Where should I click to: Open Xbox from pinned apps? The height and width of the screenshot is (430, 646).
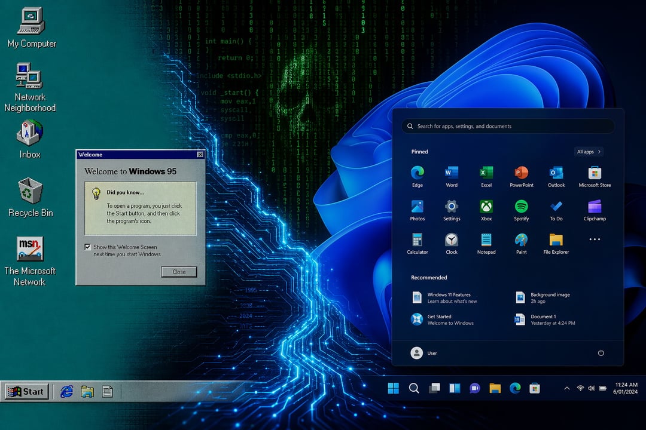pyautogui.click(x=486, y=210)
